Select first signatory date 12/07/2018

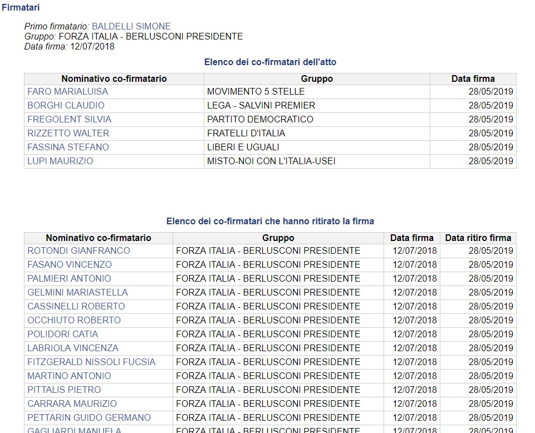tap(92, 46)
